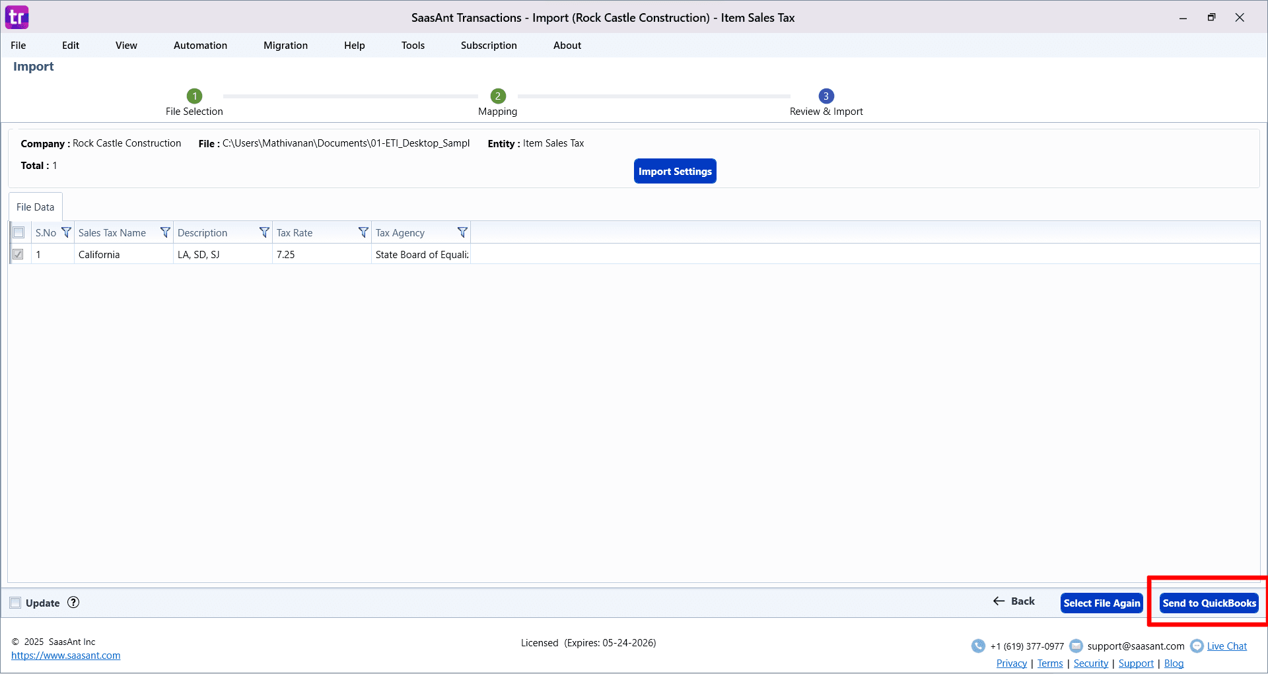1268x674 pixels.
Task: Open the Subscription menu
Action: pos(489,46)
